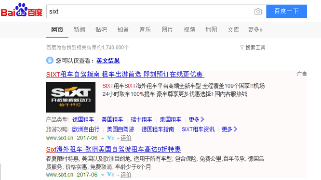Open 搜索工具 search tools
Viewport: 321px width, 180px height.
point(255,48)
